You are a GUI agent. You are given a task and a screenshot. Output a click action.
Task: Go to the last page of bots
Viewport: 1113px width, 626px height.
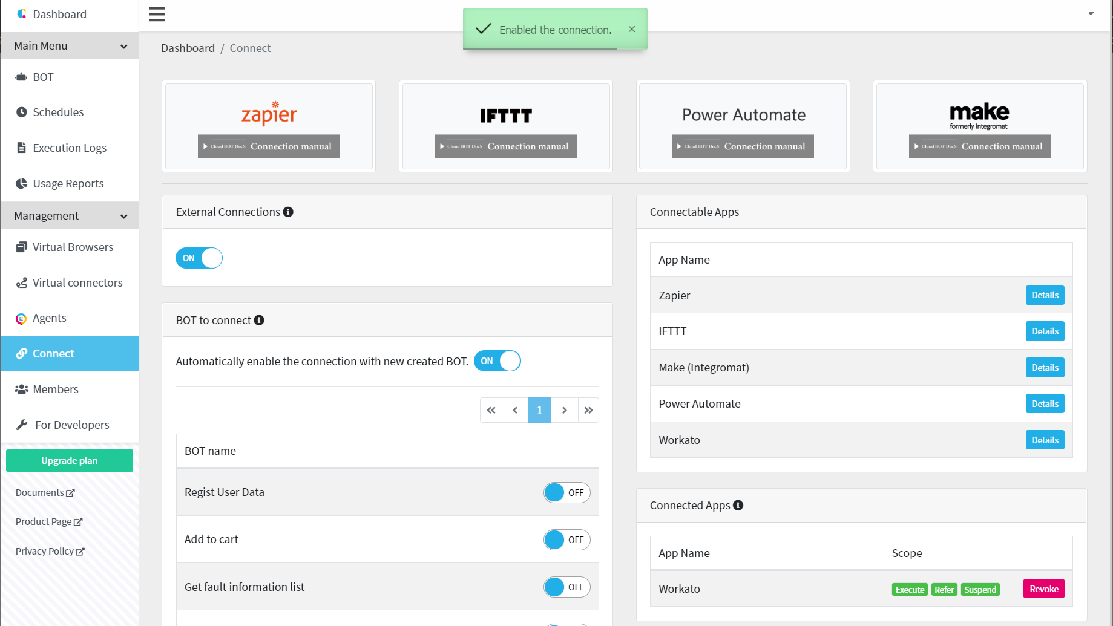(588, 410)
